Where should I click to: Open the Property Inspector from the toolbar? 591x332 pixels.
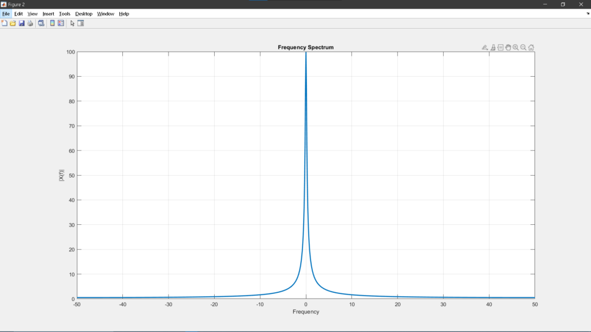click(81, 23)
